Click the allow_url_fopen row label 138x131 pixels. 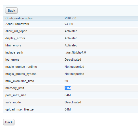tap(16, 31)
